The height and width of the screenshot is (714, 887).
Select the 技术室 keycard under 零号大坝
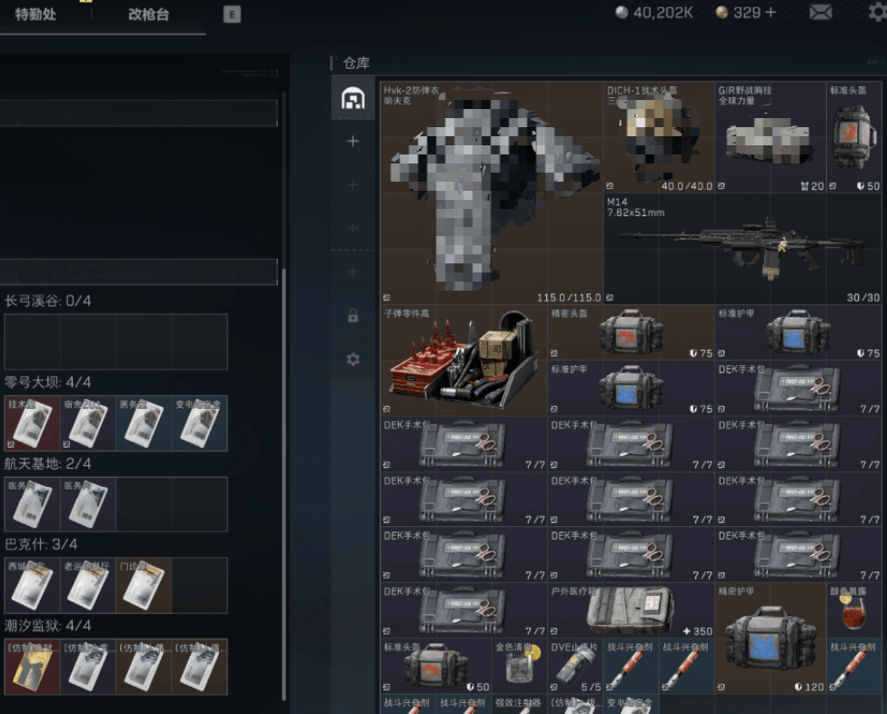click(x=32, y=423)
